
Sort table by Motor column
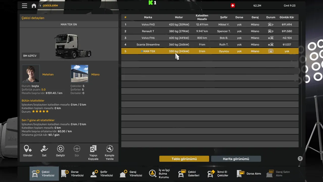point(179,17)
